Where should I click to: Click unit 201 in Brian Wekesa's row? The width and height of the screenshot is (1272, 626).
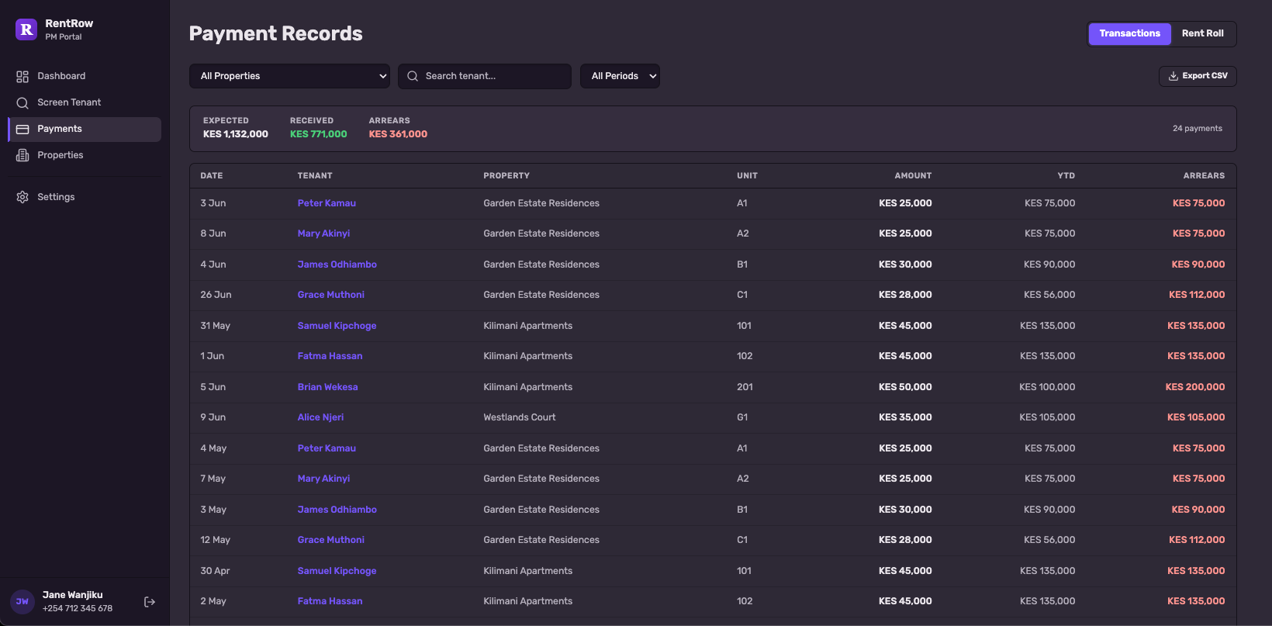point(745,387)
